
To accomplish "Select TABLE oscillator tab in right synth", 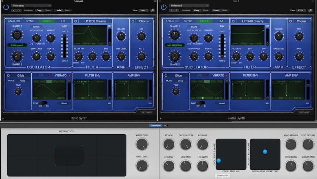I will point(204,21).
